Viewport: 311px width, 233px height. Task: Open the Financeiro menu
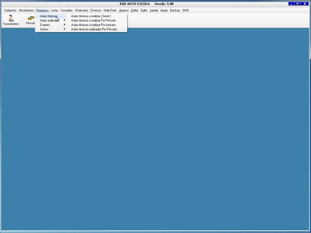coord(82,10)
